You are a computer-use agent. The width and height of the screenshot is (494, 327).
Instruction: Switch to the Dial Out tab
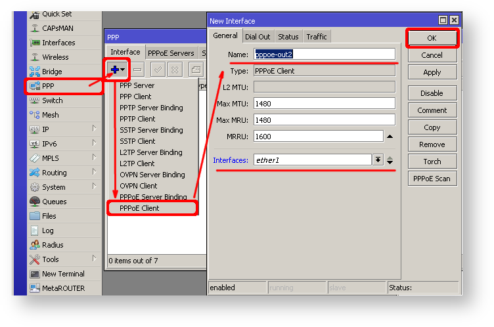coord(258,37)
